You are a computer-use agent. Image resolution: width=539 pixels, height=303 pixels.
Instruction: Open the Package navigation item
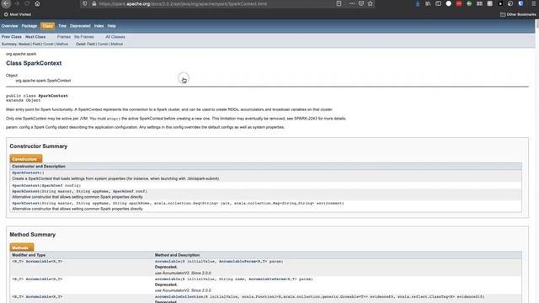(29, 26)
